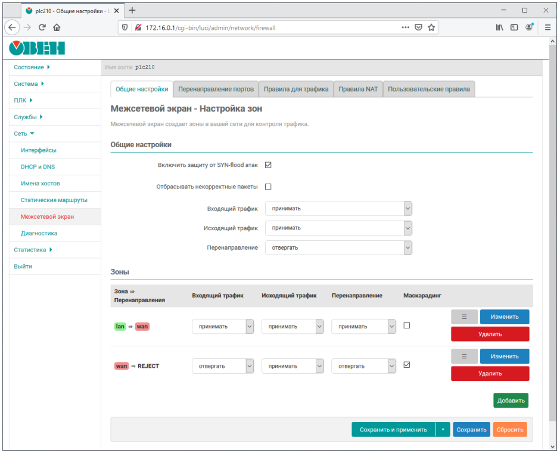
Task: Open the new browser tab plus button
Action: click(132, 10)
